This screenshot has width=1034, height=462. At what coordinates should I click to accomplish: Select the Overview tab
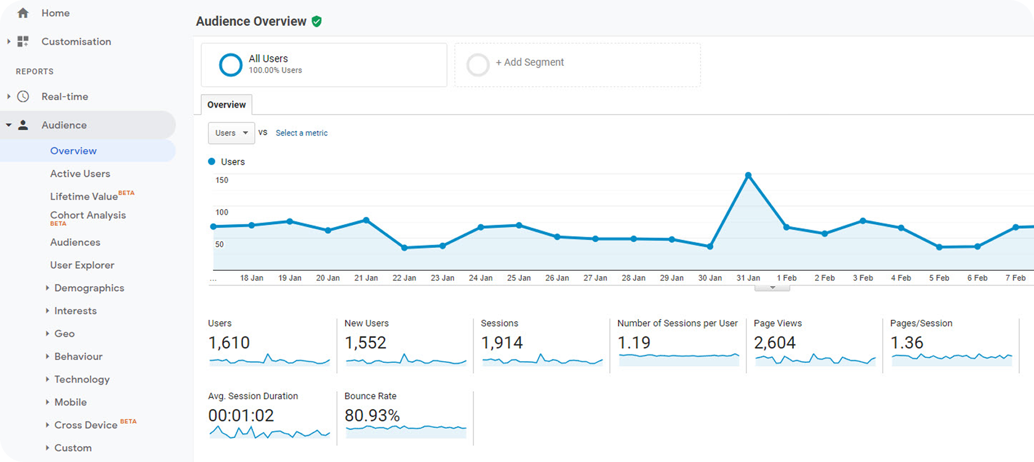226,105
